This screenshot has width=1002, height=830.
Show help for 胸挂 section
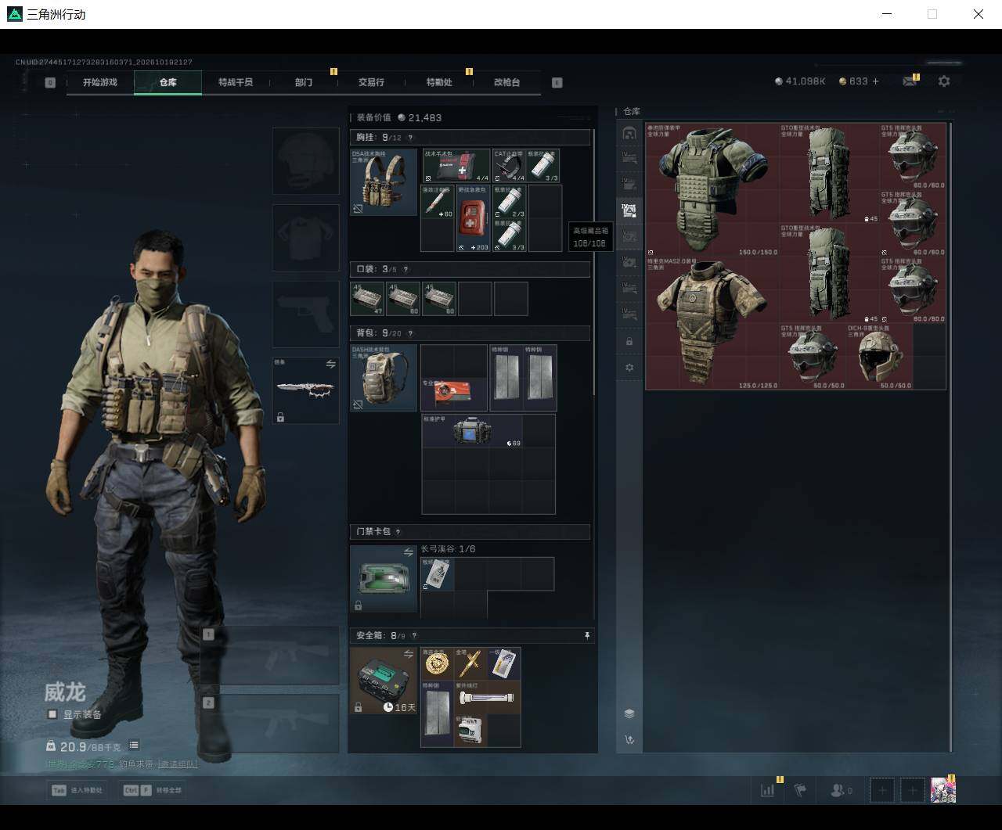(410, 138)
